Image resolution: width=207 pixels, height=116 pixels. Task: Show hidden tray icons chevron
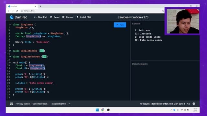pyautogui.click(x=171, y=110)
